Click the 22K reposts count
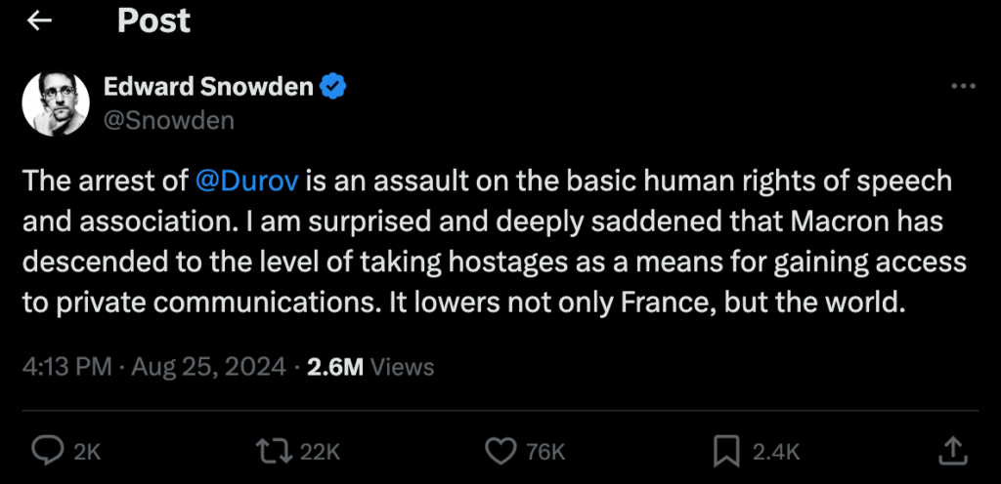Image resolution: width=1001 pixels, height=484 pixels. tap(319, 451)
